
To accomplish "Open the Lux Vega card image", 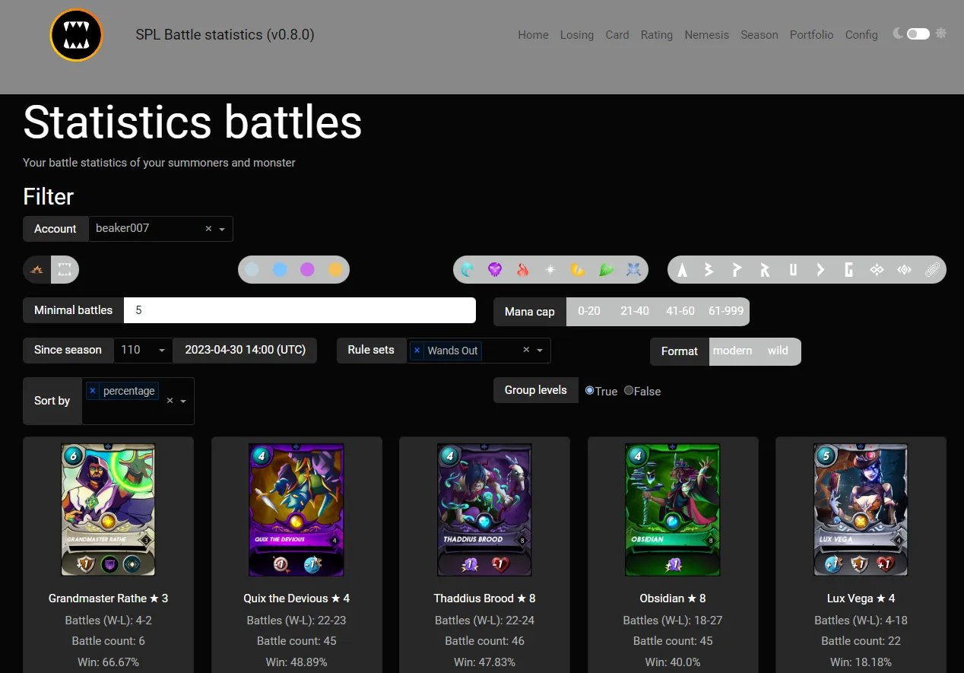I will 861,510.
